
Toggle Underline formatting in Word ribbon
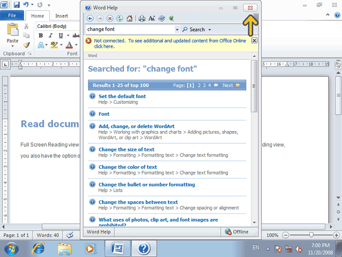tap(60, 35)
